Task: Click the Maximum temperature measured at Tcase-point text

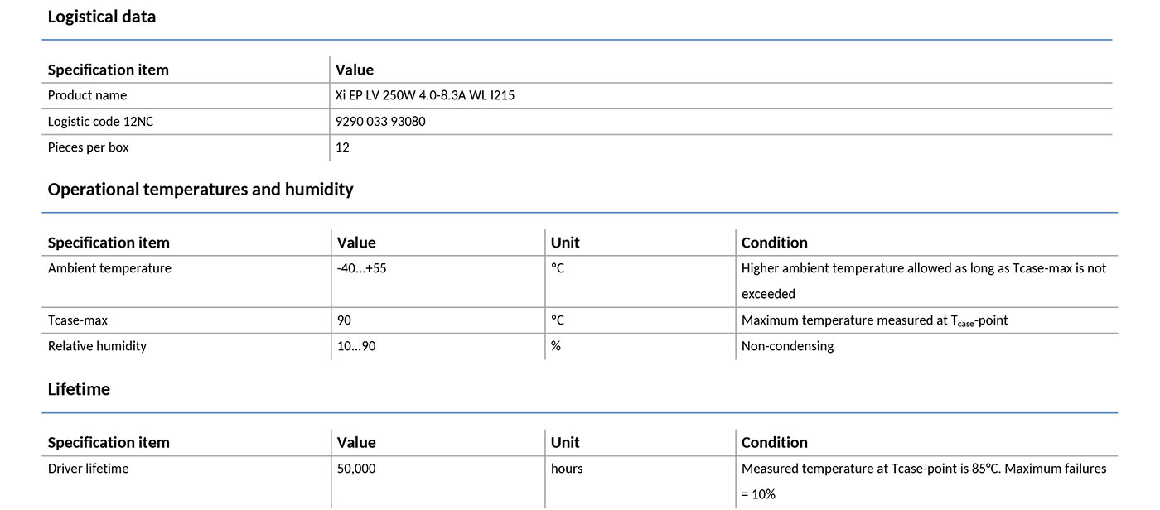Action: [874, 320]
